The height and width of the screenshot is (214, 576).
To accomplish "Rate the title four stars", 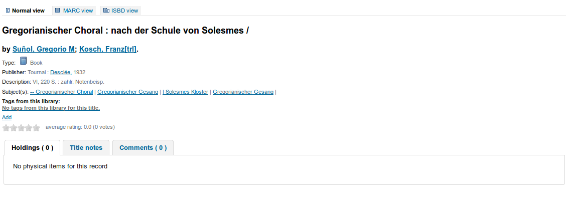I will click(29, 128).
